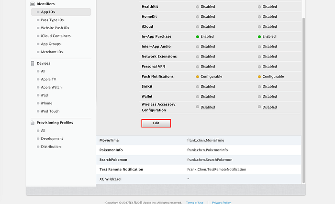Click the Push Notifications service label
335x204 pixels.
[157, 77]
